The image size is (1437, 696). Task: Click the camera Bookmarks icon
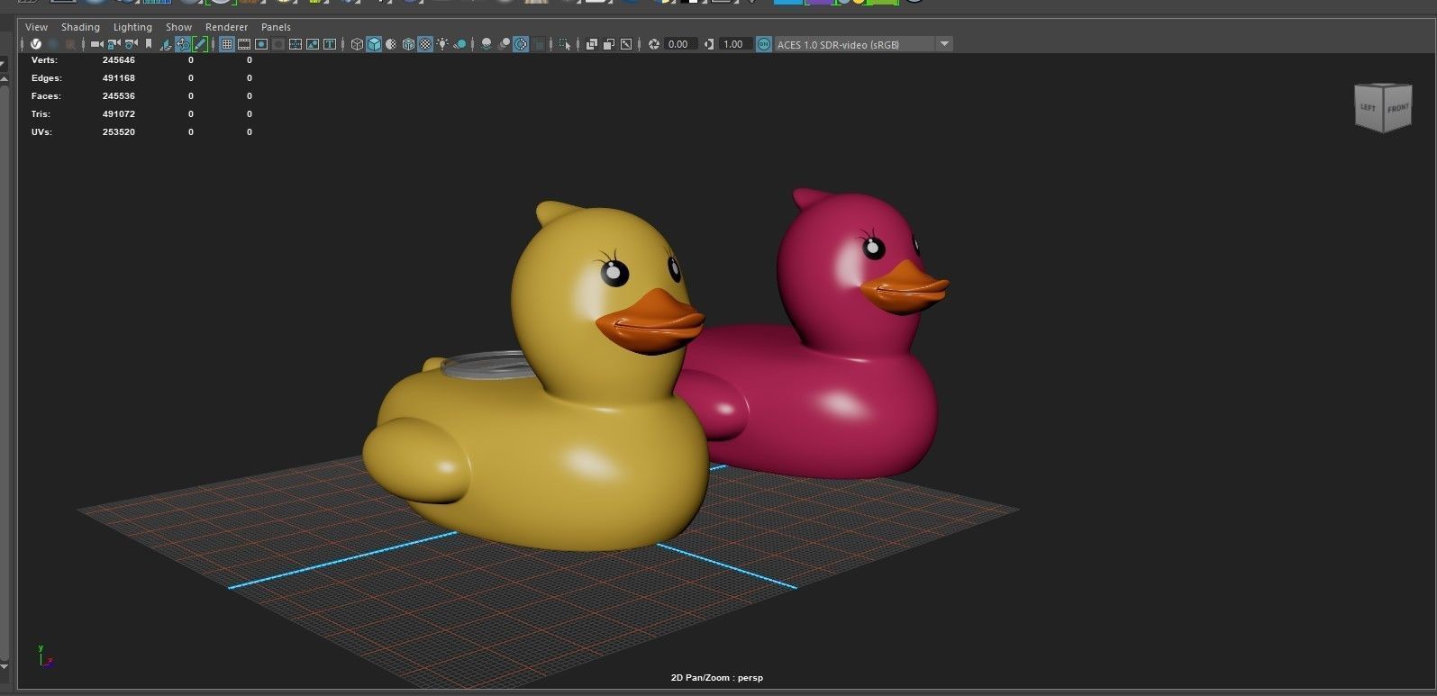click(x=149, y=44)
